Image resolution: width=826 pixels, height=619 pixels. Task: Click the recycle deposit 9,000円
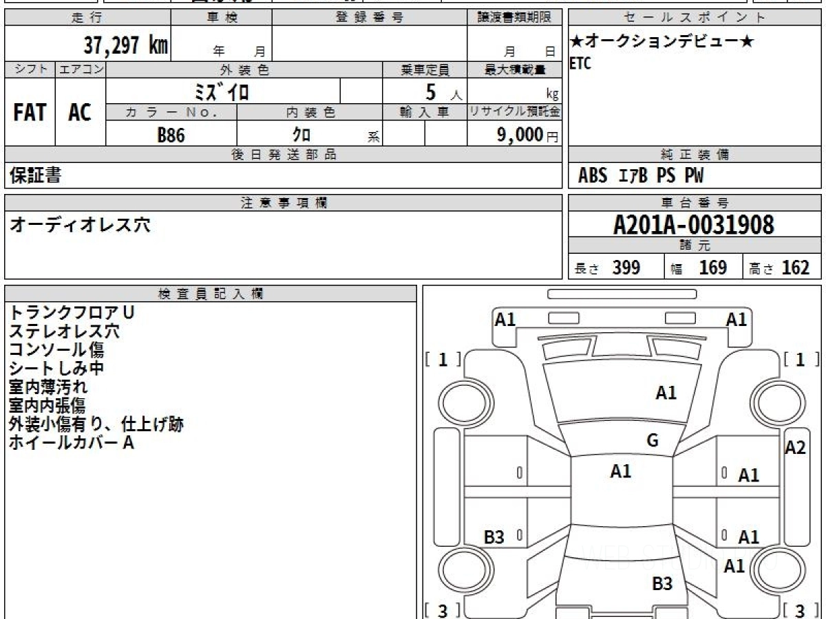(x=527, y=135)
